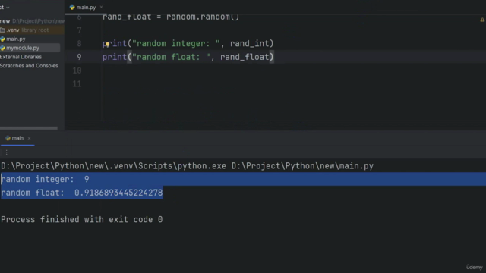Click the intention bulb on line 8
Image resolution: width=486 pixels, height=273 pixels.
click(x=107, y=44)
